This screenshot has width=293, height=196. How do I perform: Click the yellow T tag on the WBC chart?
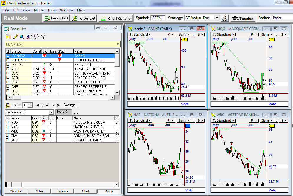point(272,125)
